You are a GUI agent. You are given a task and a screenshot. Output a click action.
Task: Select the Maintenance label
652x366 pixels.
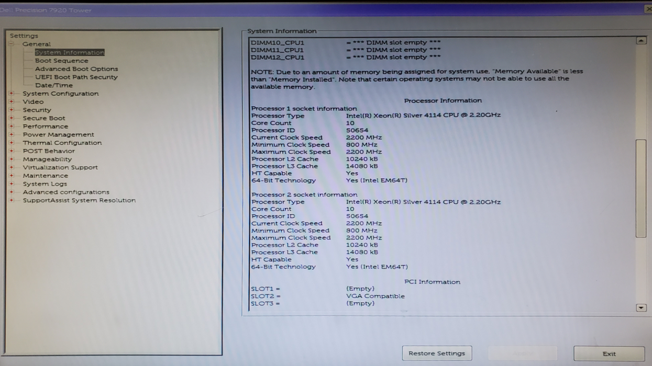click(46, 176)
